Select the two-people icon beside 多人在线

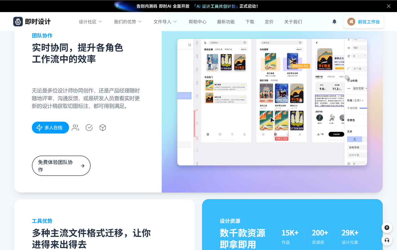click(x=75, y=128)
